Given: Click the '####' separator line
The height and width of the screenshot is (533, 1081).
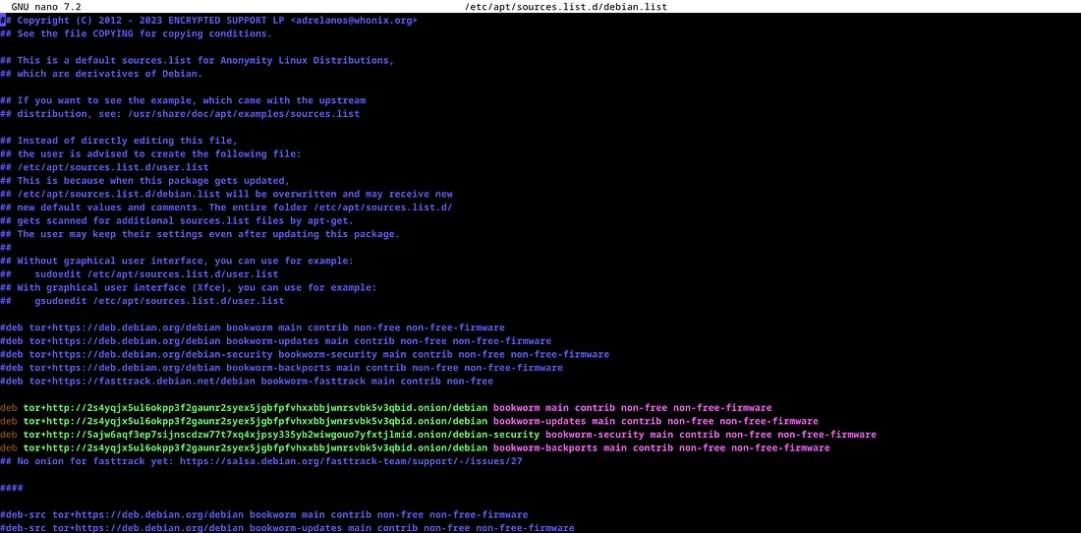Looking at the screenshot, I should 12,488.
